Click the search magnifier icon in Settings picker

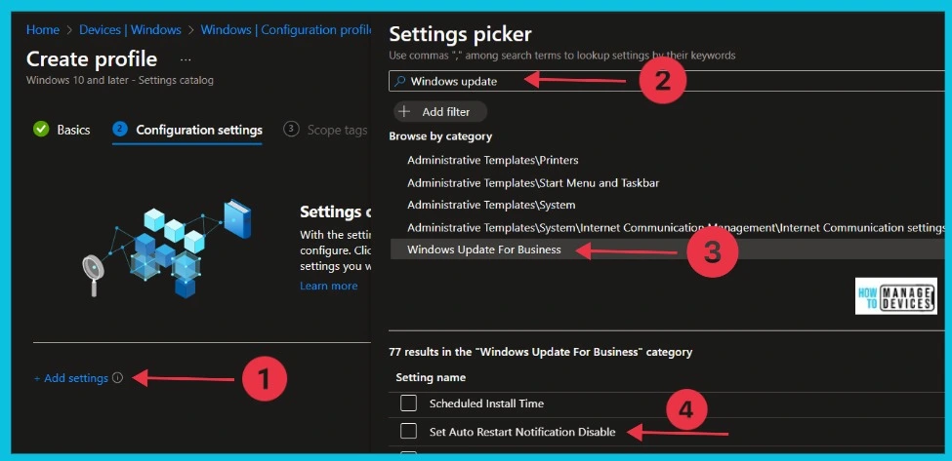[399, 81]
